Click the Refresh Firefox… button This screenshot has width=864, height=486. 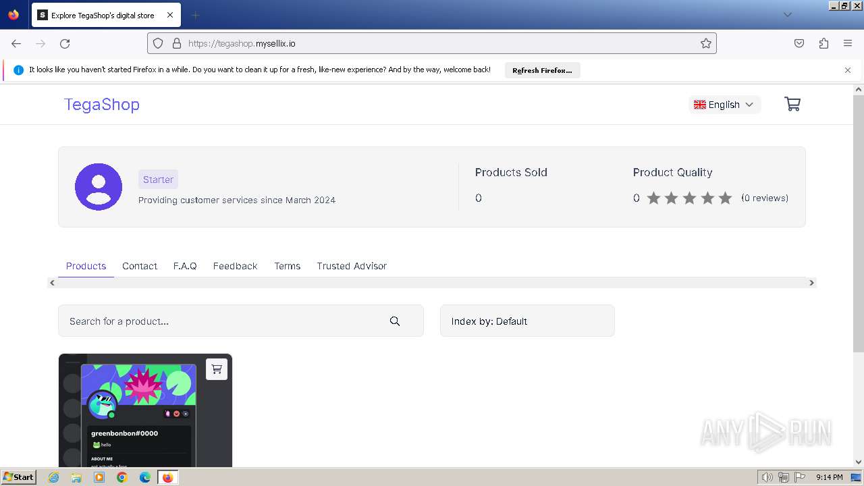click(x=542, y=70)
